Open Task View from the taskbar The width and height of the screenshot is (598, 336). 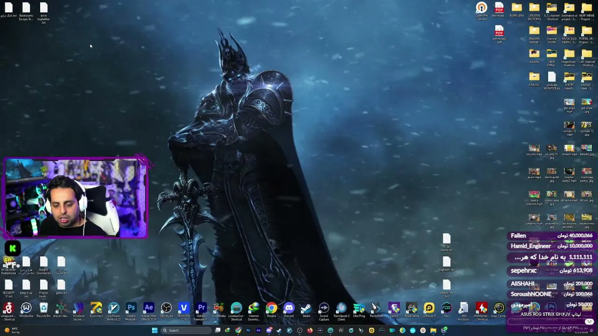click(x=218, y=330)
